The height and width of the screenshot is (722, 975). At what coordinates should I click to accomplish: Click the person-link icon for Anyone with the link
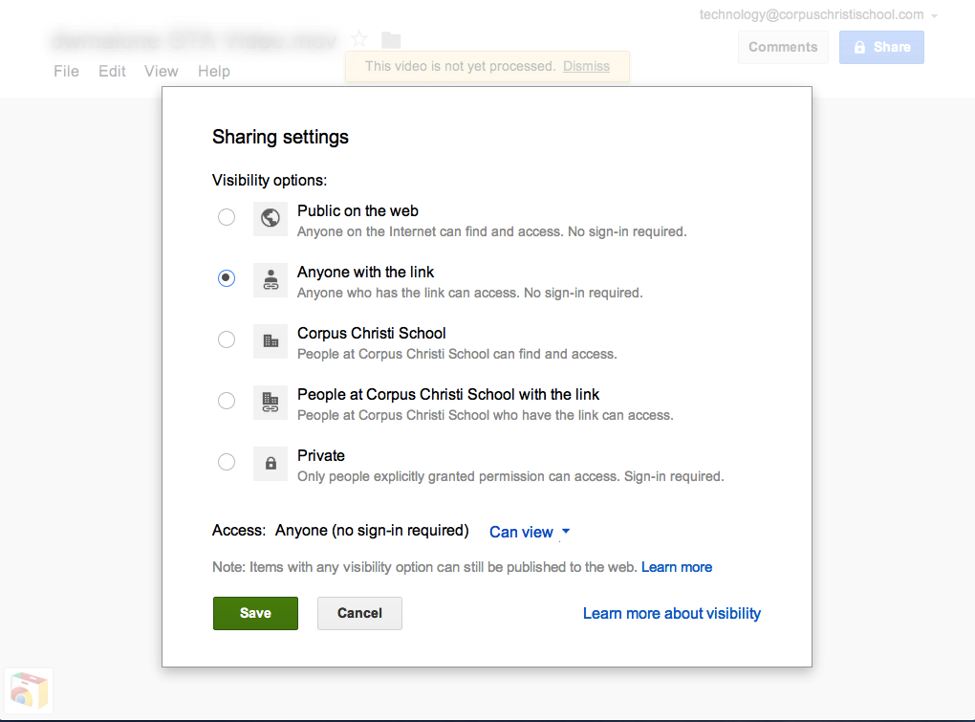[271, 279]
